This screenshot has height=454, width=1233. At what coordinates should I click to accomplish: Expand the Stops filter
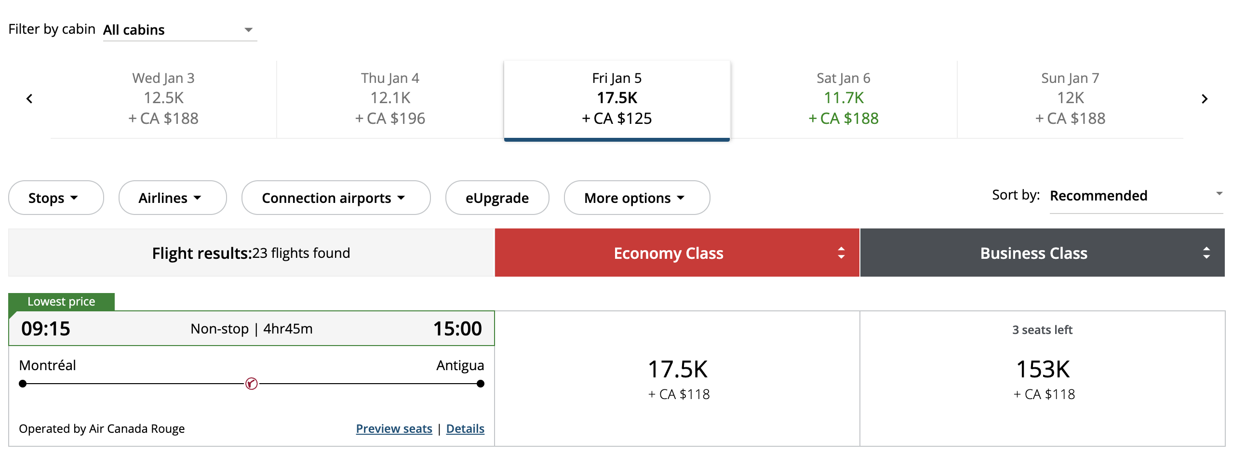click(56, 198)
